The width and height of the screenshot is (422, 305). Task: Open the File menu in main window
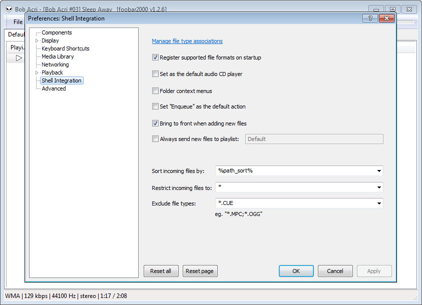(x=18, y=22)
